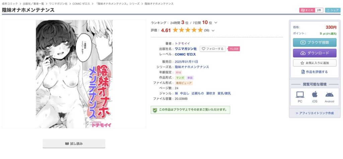Go to 出版社／著者一覧 breadcrumb
Viewport: 343px width, 159px height.
point(33,4)
